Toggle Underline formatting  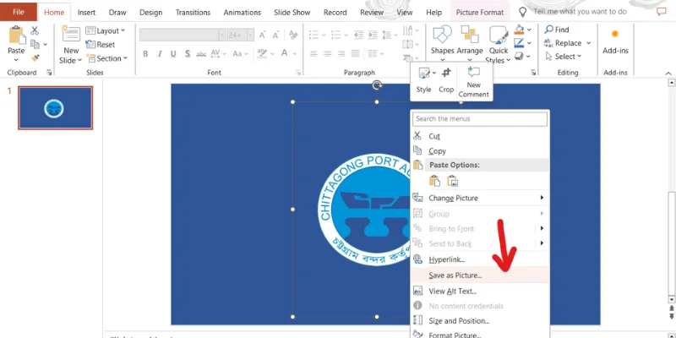(x=173, y=54)
